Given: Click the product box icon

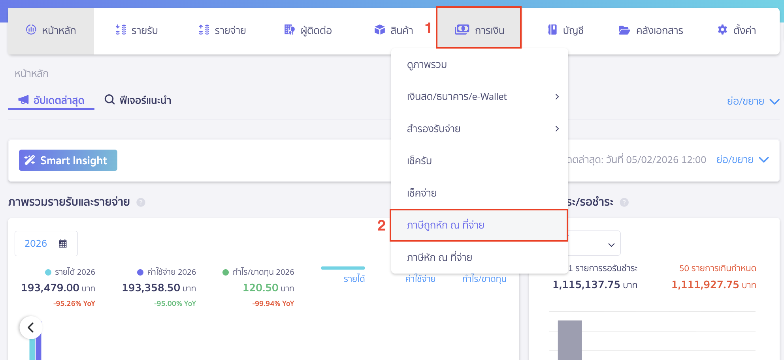Looking at the screenshot, I should [x=379, y=30].
